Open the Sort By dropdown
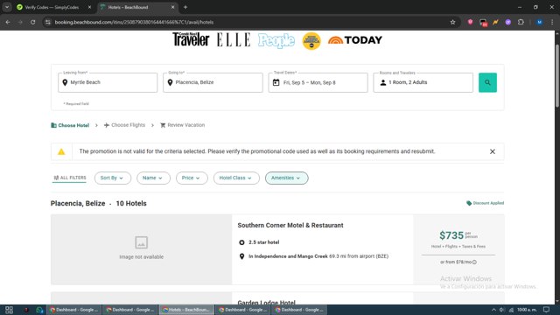 click(113, 178)
